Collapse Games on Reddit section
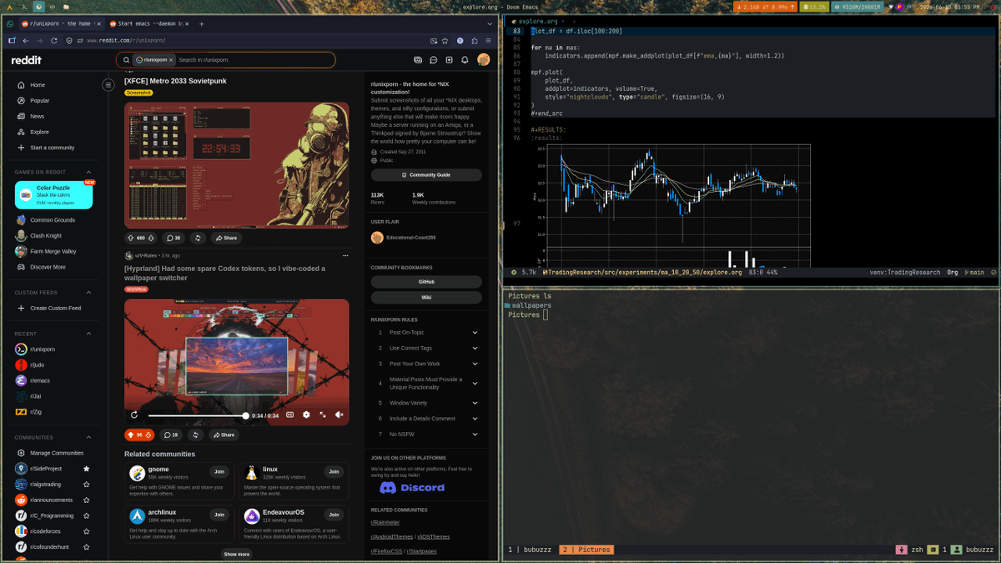 (89, 172)
